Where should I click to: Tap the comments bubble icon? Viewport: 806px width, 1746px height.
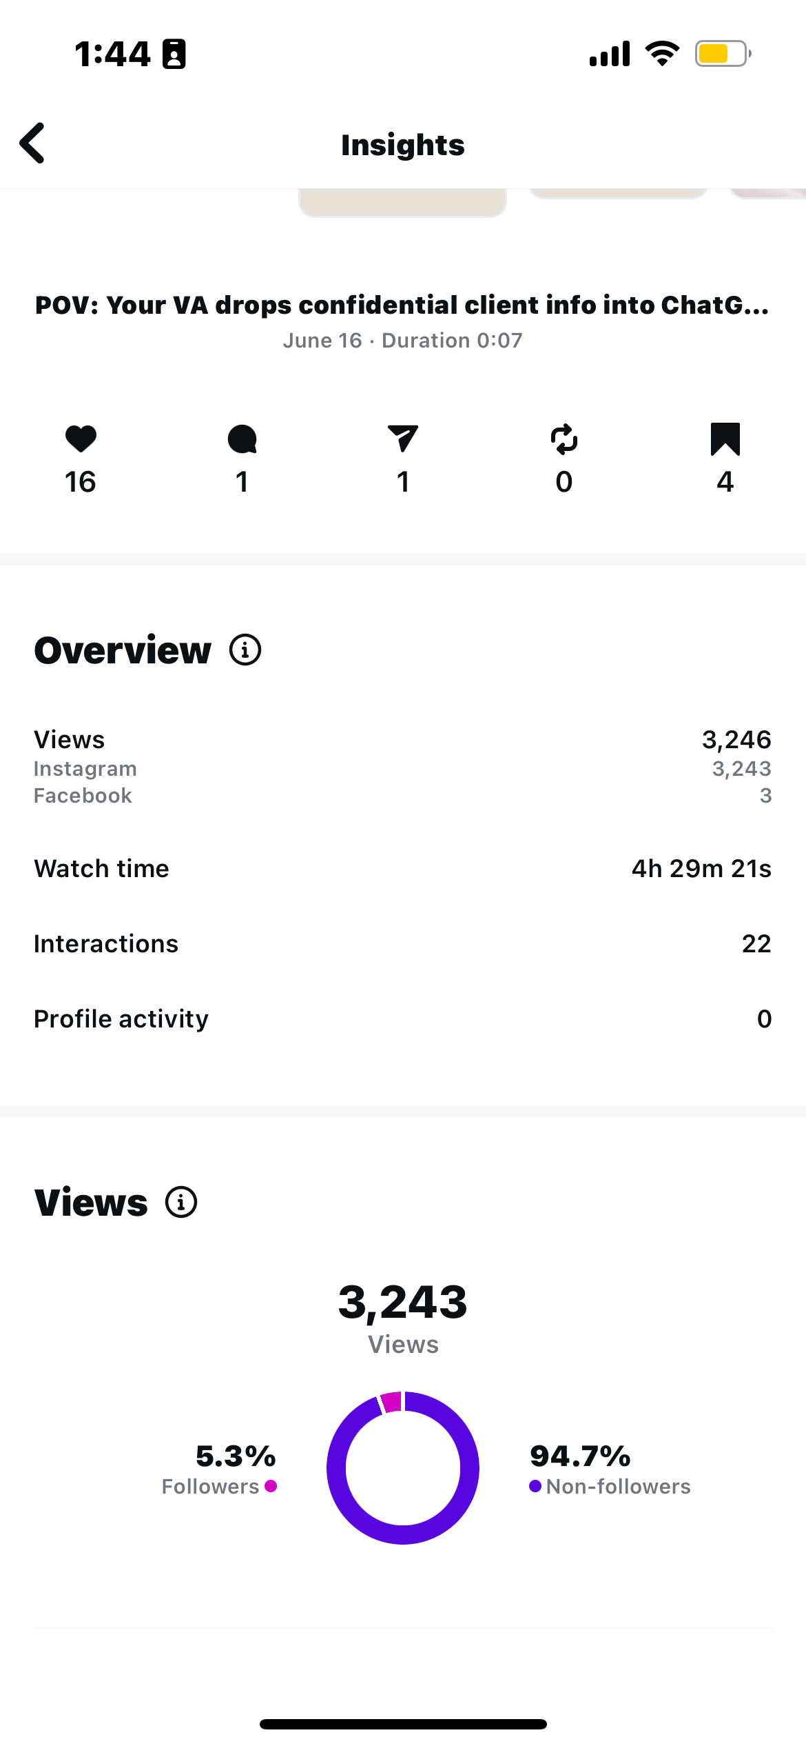point(242,439)
